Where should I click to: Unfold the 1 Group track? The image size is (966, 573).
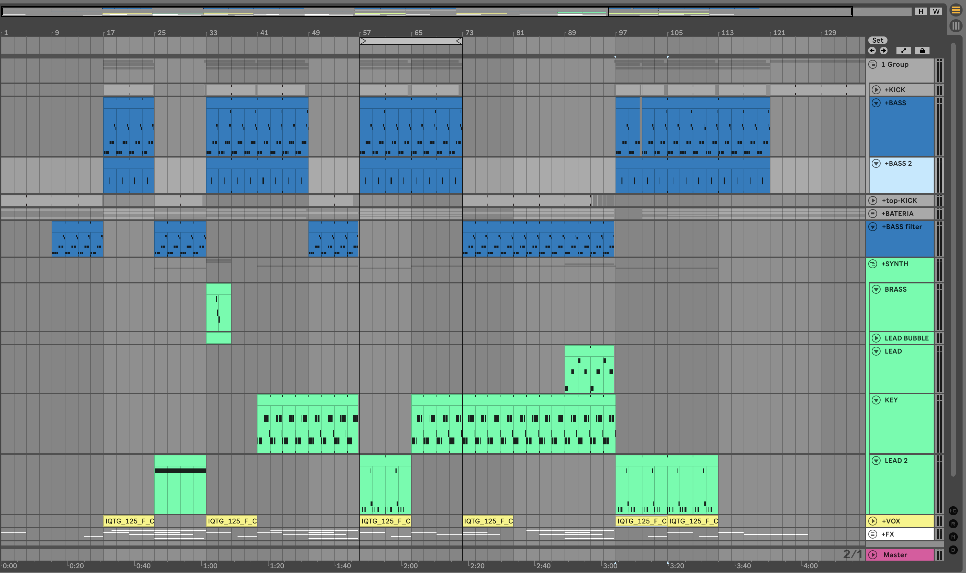click(x=873, y=64)
